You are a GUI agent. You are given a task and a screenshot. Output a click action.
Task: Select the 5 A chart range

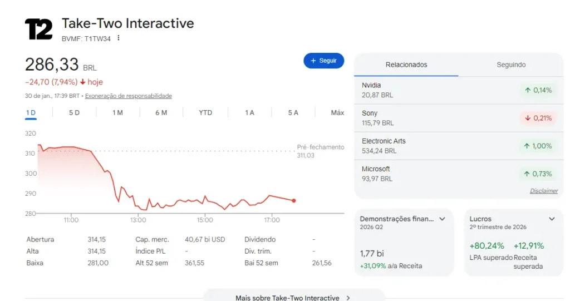tap(293, 113)
